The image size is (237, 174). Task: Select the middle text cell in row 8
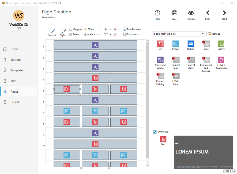pos(95,122)
